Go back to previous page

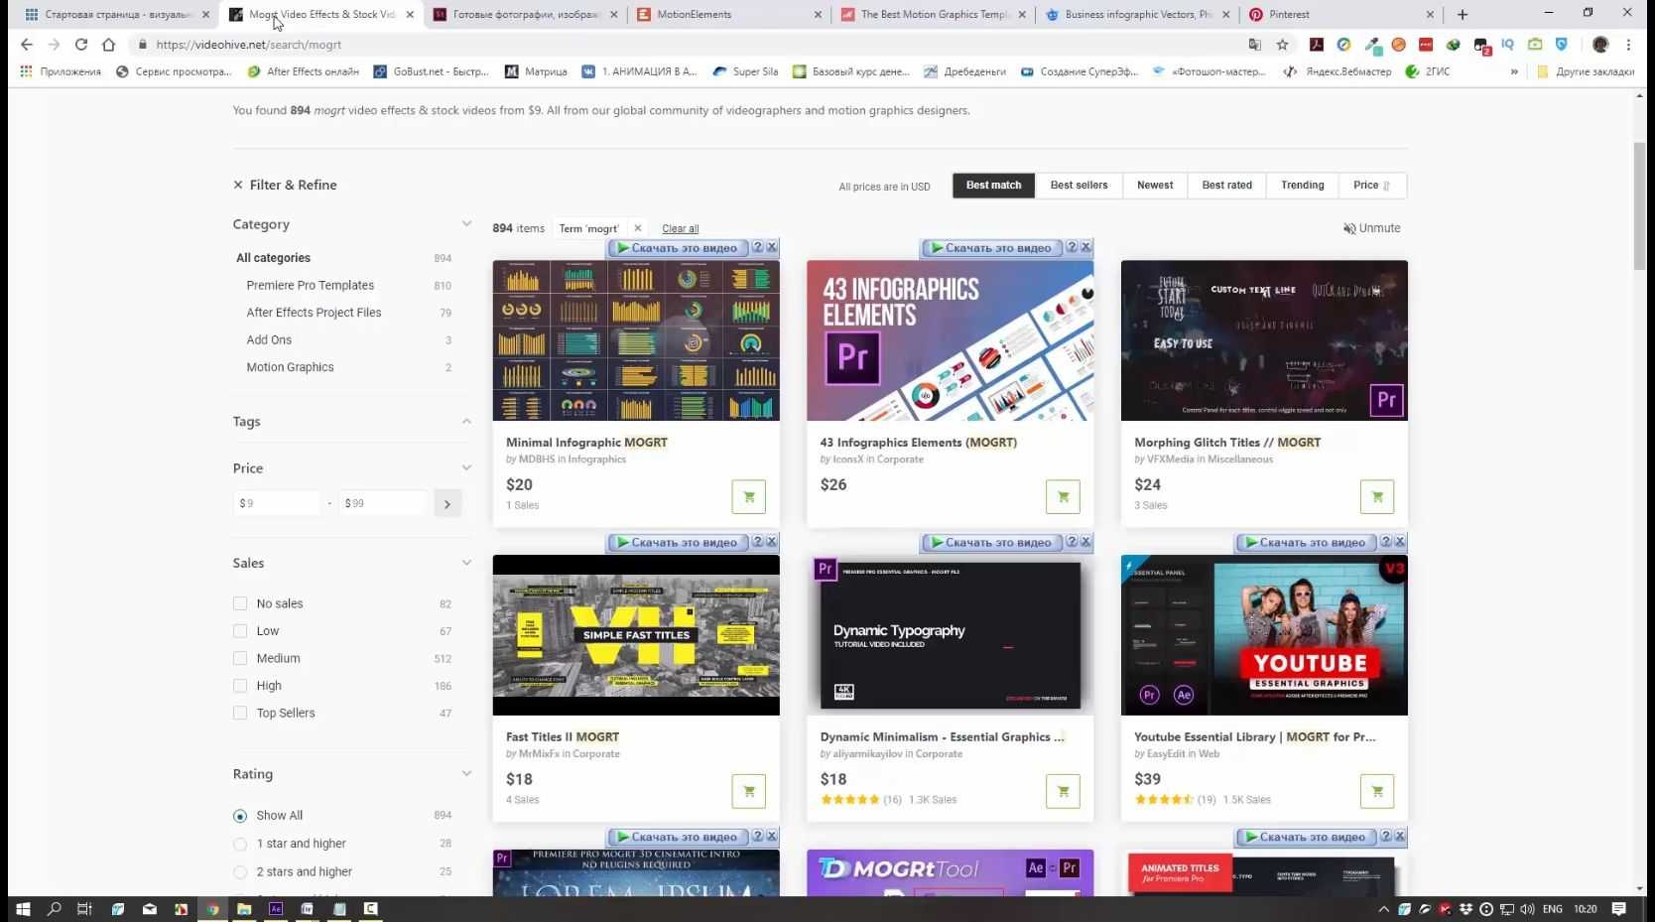click(x=27, y=45)
